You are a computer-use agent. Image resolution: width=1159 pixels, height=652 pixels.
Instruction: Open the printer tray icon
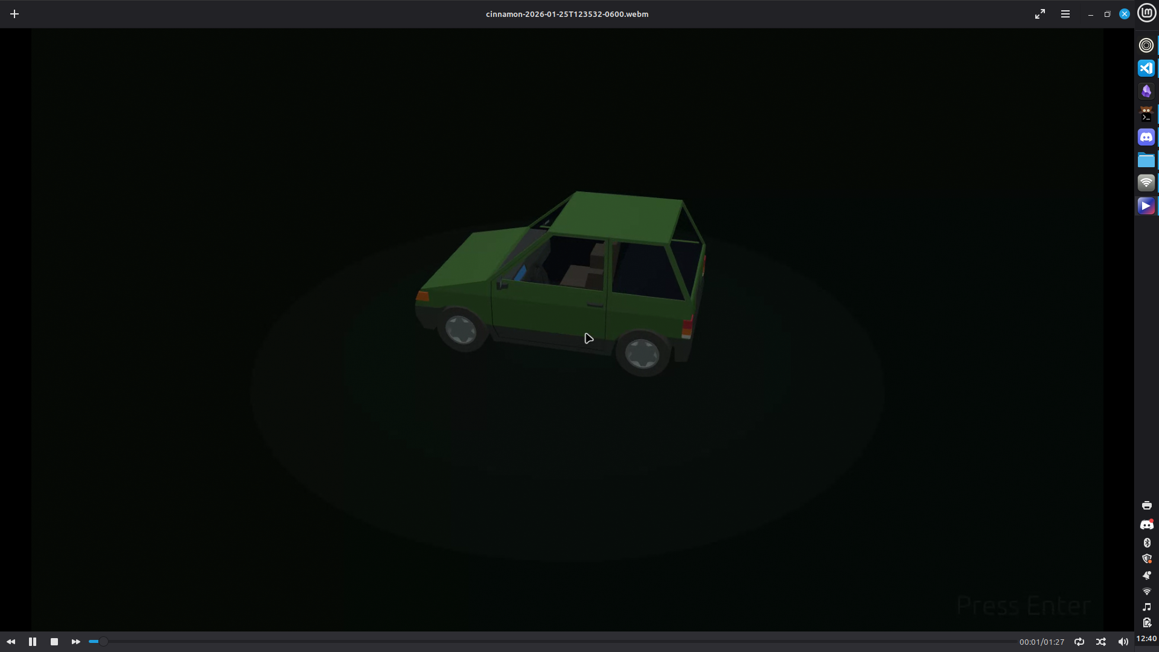[x=1147, y=505]
